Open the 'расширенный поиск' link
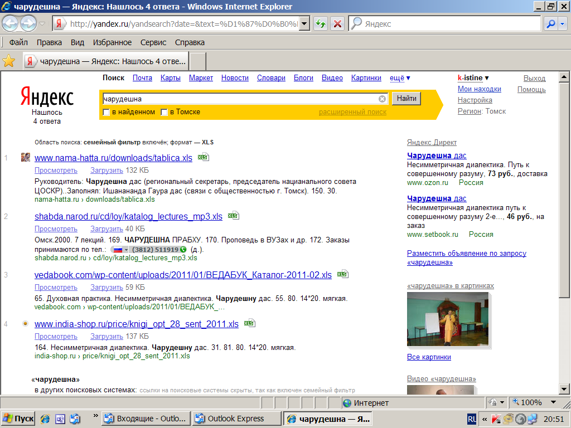The width and height of the screenshot is (571, 428). coord(352,112)
